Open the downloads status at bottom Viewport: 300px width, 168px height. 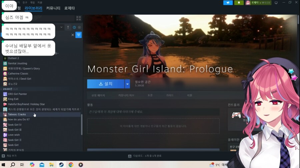coord(147,156)
